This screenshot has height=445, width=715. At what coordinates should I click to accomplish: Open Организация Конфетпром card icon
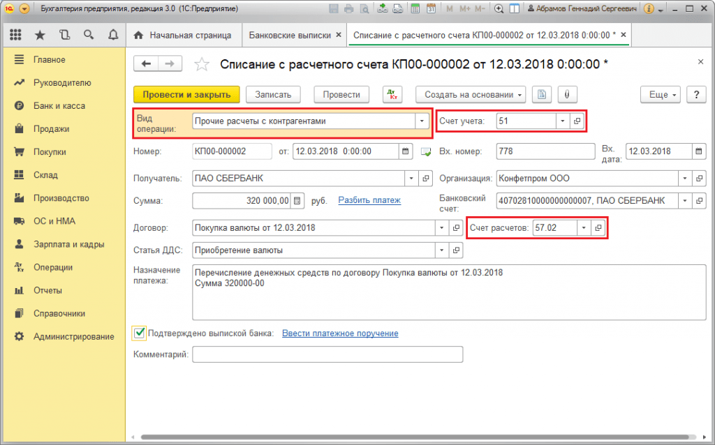699,179
